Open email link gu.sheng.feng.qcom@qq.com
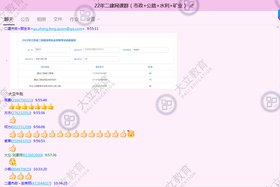The width and height of the screenshot is (280, 187). pyautogui.click(x=58, y=29)
